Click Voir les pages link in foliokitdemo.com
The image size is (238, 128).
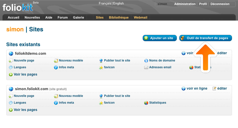[x=26, y=74]
